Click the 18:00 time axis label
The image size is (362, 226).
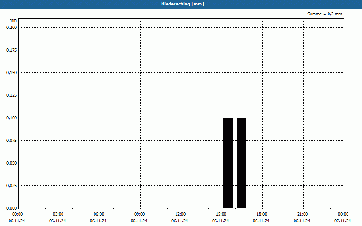tap(262, 214)
